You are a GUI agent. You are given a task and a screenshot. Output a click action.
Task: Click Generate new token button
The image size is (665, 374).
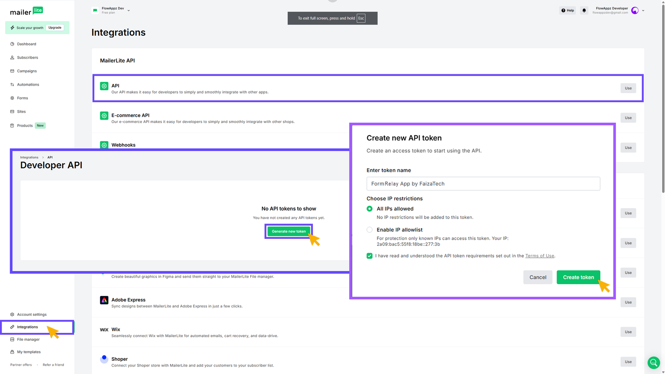click(289, 231)
